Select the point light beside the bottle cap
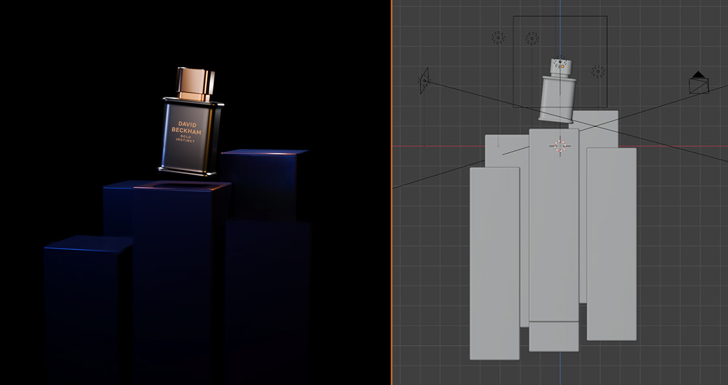 [598, 71]
